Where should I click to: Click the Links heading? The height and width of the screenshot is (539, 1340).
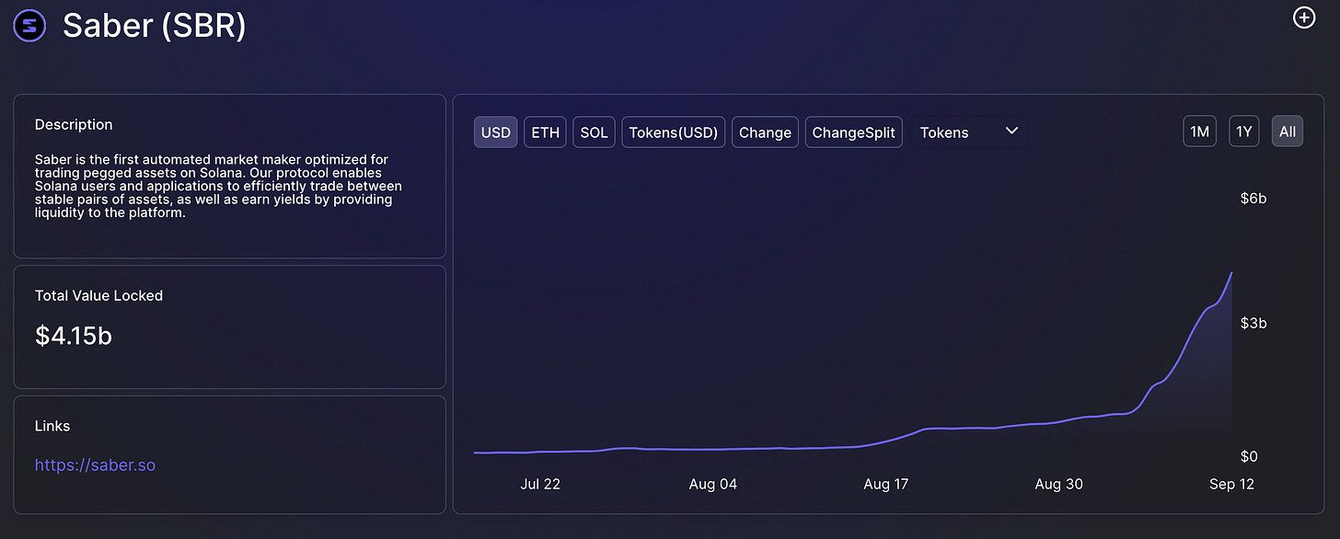tap(52, 426)
